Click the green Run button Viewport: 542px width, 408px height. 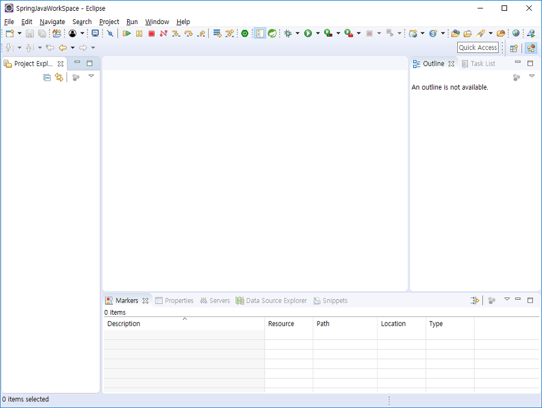308,34
